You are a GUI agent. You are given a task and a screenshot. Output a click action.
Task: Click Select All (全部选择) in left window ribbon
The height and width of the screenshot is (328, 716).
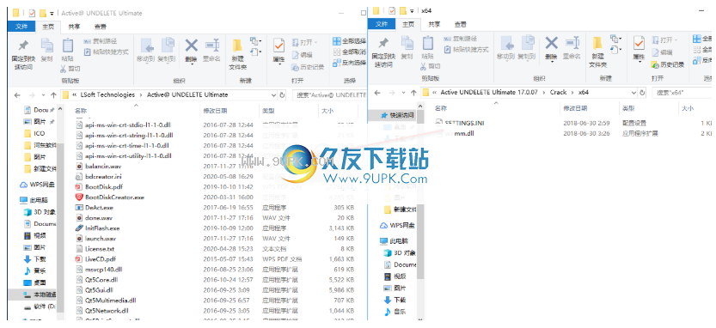349,41
